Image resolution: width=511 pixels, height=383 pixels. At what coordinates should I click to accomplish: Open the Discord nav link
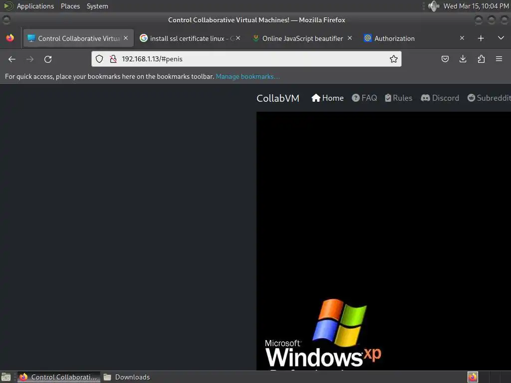[x=440, y=98]
